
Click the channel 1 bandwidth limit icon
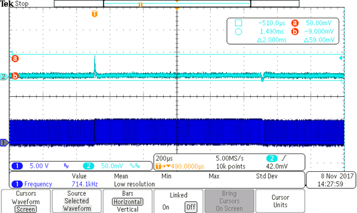coord(66,166)
